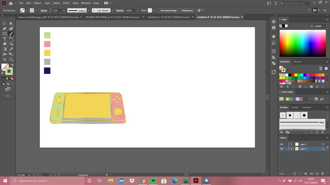Open the graphic Style dropdown
The height and width of the screenshot is (185, 330).
(x=154, y=10)
